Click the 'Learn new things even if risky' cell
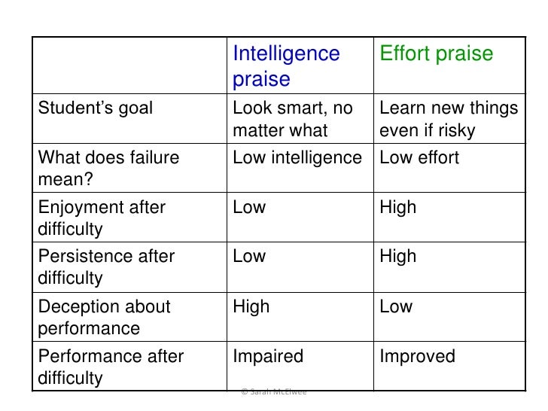 [449, 119]
